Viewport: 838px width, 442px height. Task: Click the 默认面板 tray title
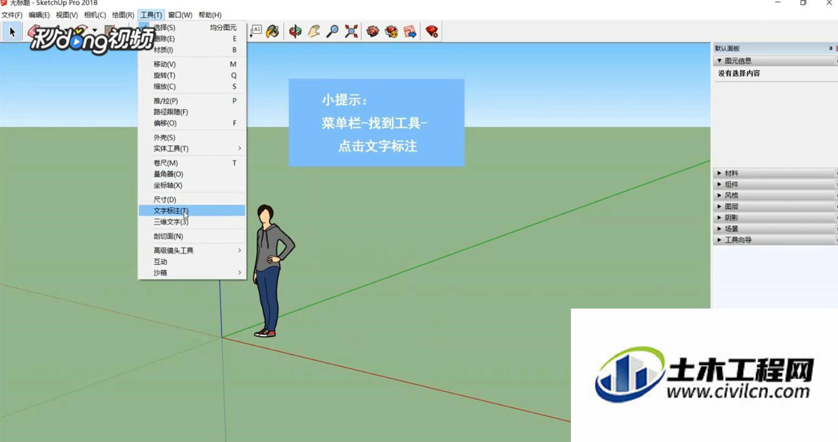coord(727,49)
